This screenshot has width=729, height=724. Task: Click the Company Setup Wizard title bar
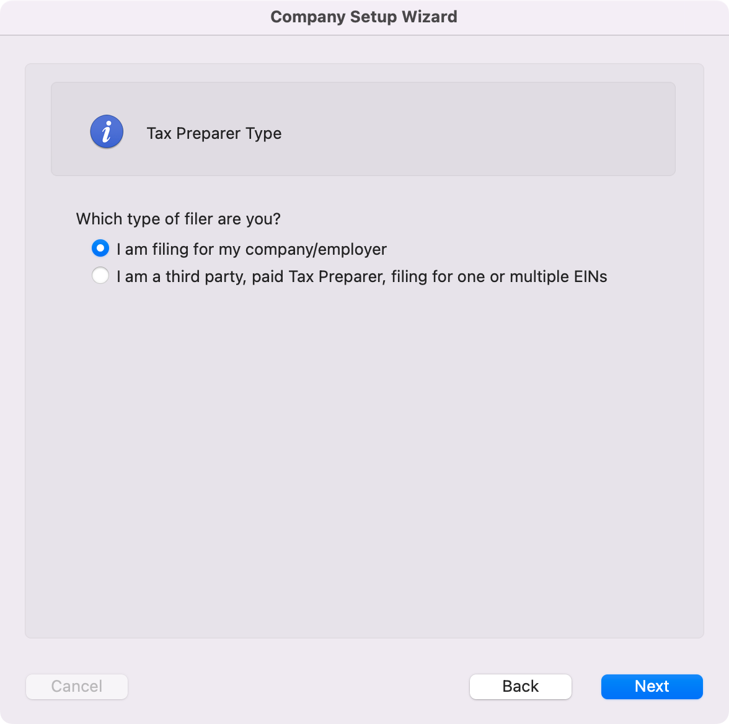(364, 17)
